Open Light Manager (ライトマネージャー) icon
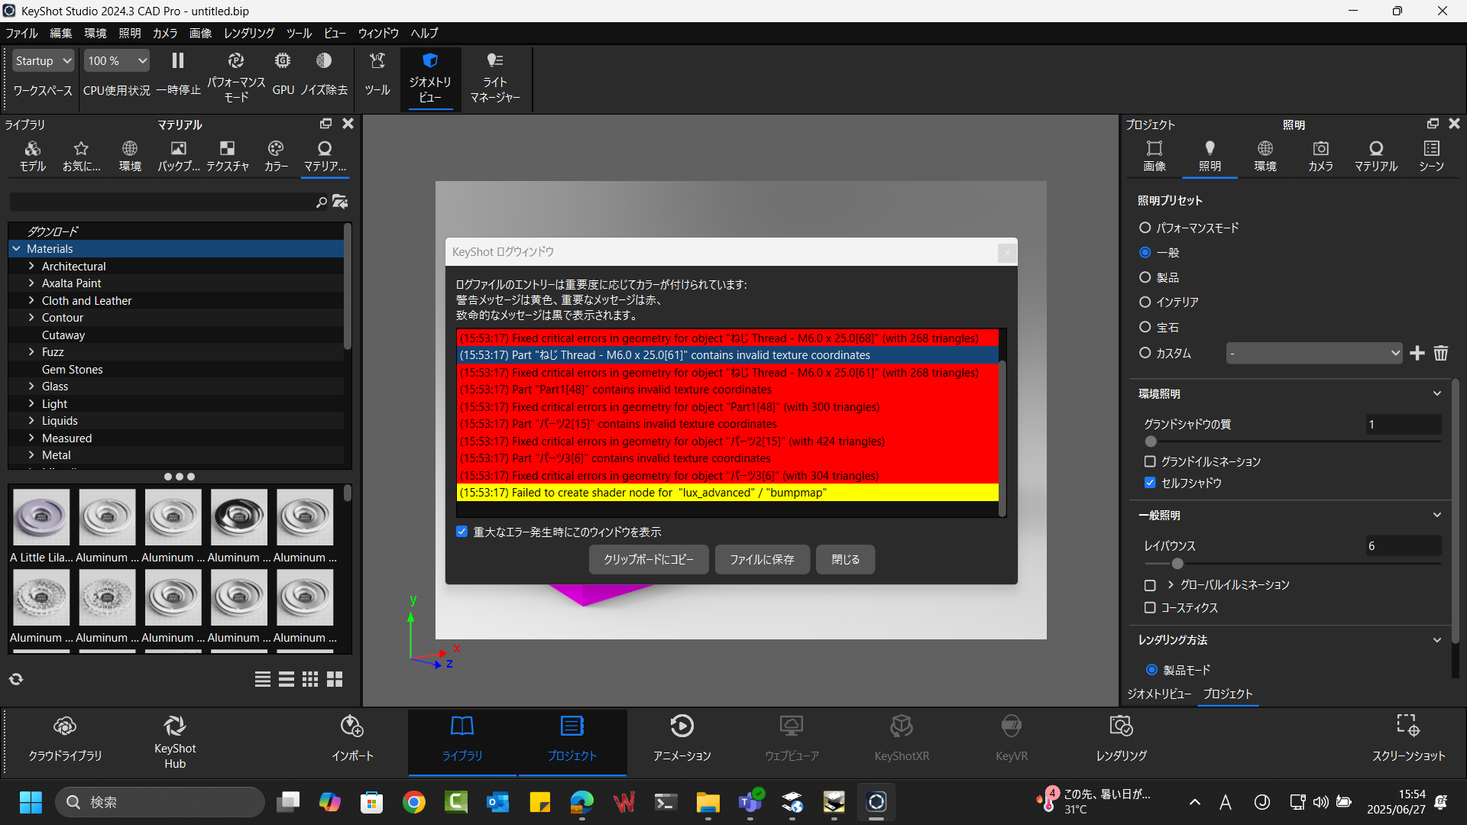The image size is (1467, 825). (495, 61)
